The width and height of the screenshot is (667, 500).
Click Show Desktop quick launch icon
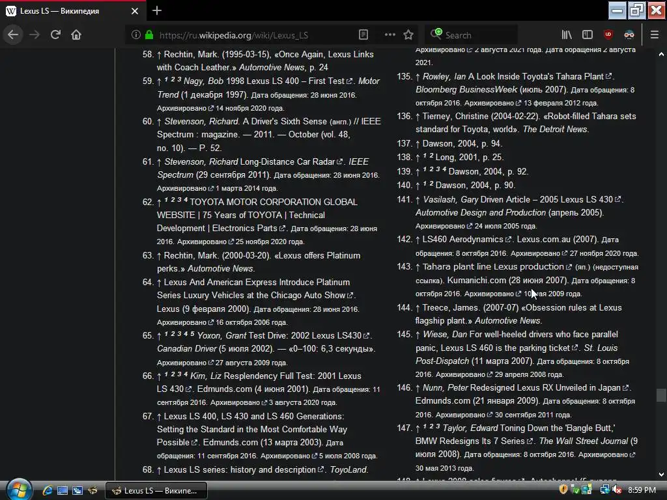[63, 490]
